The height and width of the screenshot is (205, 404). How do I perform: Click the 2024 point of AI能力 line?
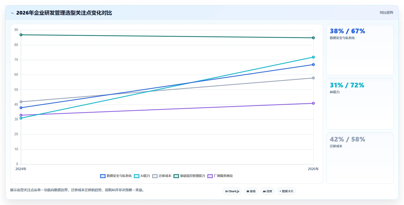[21, 118]
